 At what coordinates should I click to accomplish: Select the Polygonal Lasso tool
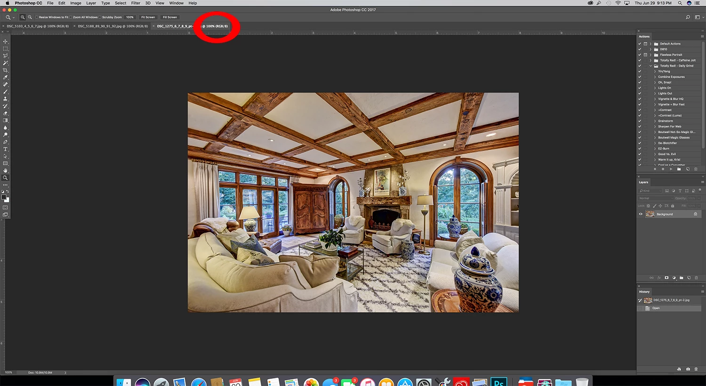point(5,56)
